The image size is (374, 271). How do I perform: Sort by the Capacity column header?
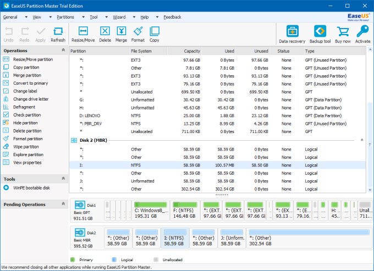point(184,51)
